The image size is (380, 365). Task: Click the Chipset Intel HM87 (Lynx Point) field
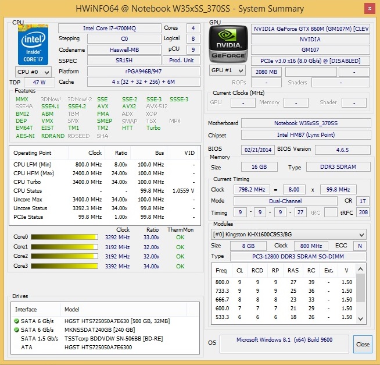[306, 135]
